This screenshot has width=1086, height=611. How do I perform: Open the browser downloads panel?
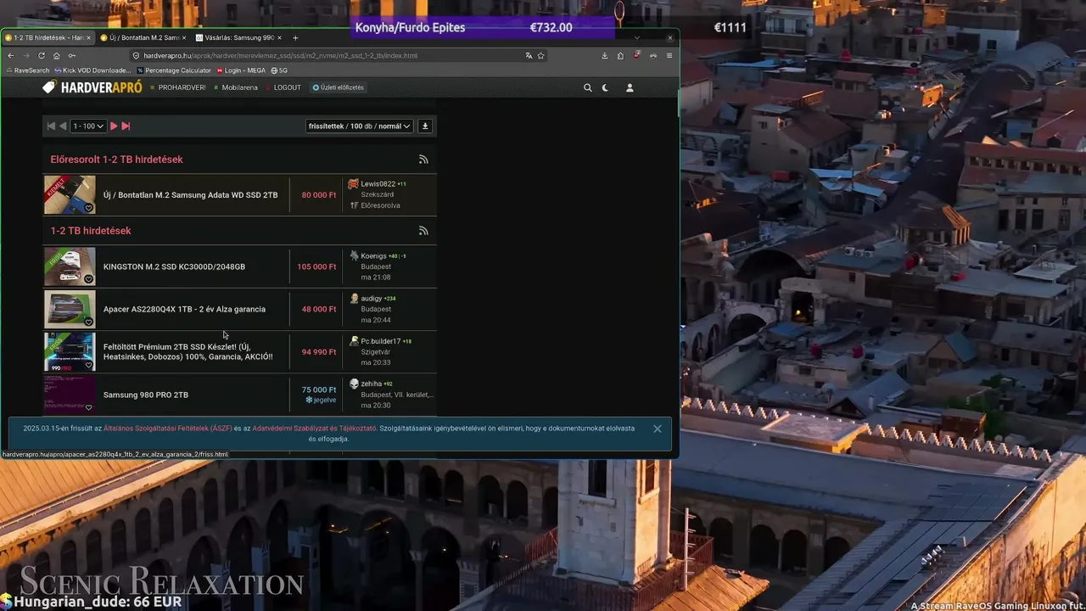pyautogui.click(x=604, y=55)
